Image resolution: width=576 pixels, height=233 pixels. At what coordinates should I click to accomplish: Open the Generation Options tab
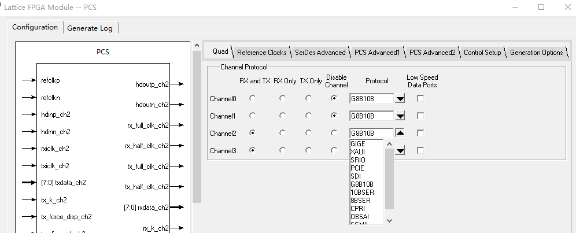click(536, 53)
